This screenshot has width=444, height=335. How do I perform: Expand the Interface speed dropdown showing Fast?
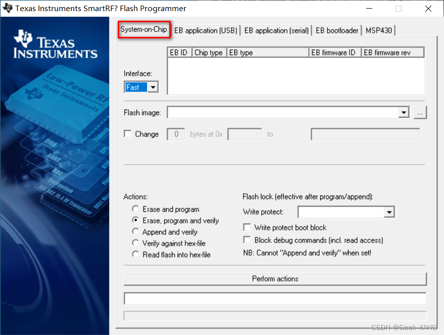tap(153, 87)
